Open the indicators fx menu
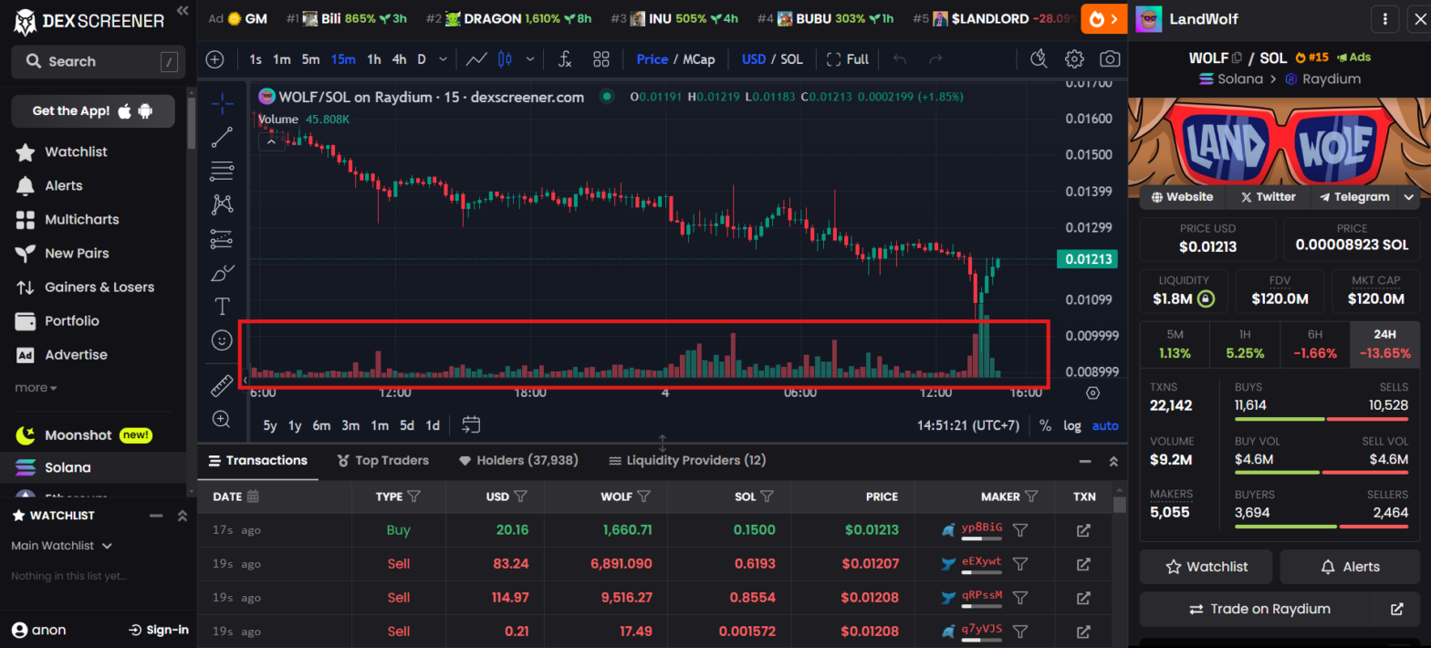The image size is (1431, 648). [564, 59]
